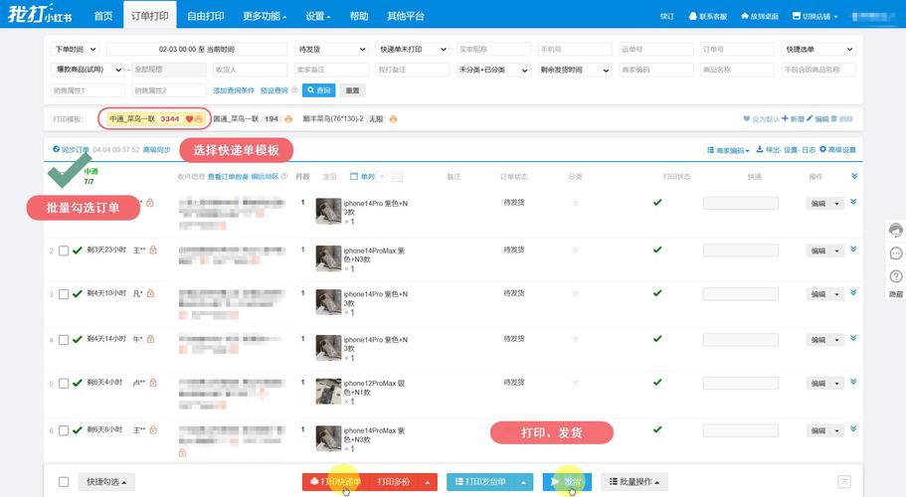
Task: Expand the first order row with double chevron
Action: pyautogui.click(x=853, y=202)
